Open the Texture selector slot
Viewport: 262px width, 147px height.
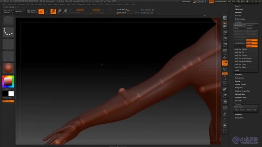pyautogui.click(x=8, y=56)
